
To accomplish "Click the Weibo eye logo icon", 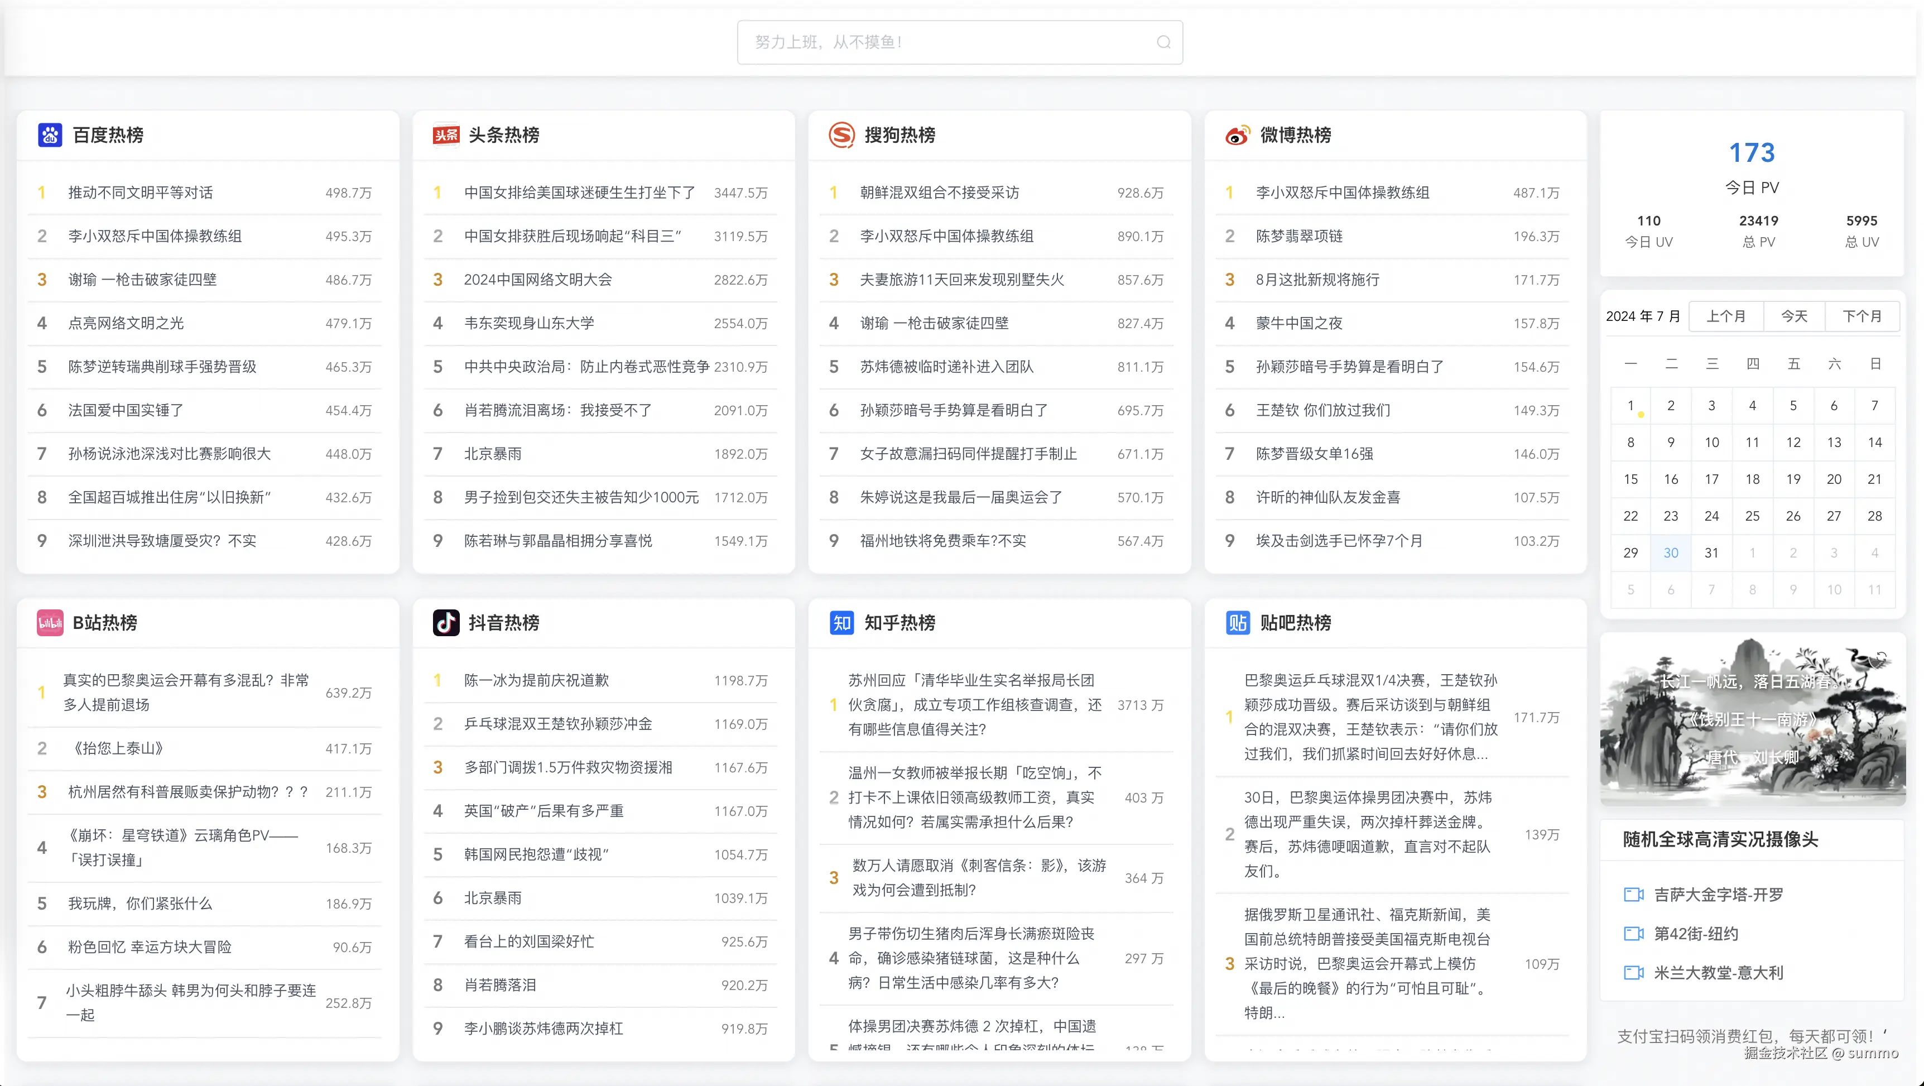I will [x=1237, y=135].
